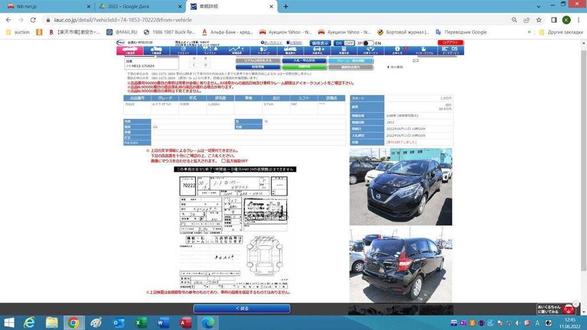Open the auction bookmarks folder
587x330 pixels.
(18, 32)
